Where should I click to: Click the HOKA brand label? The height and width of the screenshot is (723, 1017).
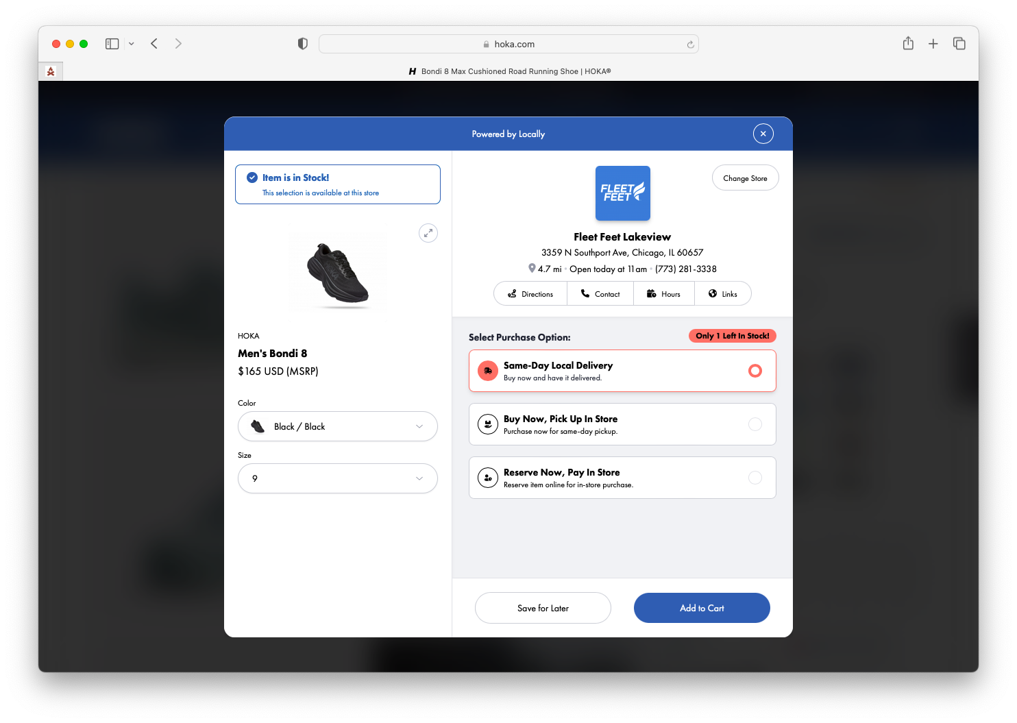pos(249,336)
